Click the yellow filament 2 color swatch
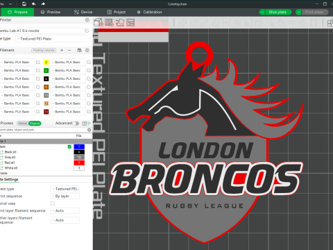The width and height of the screenshot is (333, 250). point(46,62)
